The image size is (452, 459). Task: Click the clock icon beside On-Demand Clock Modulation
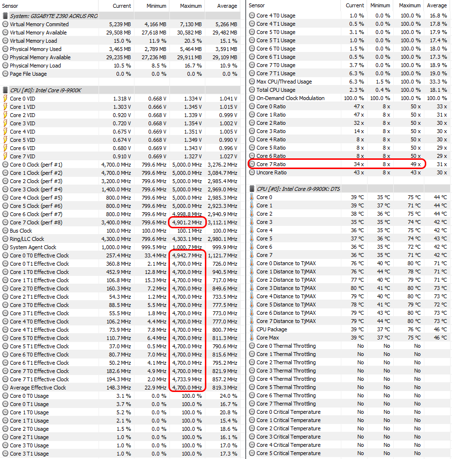(251, 98)
